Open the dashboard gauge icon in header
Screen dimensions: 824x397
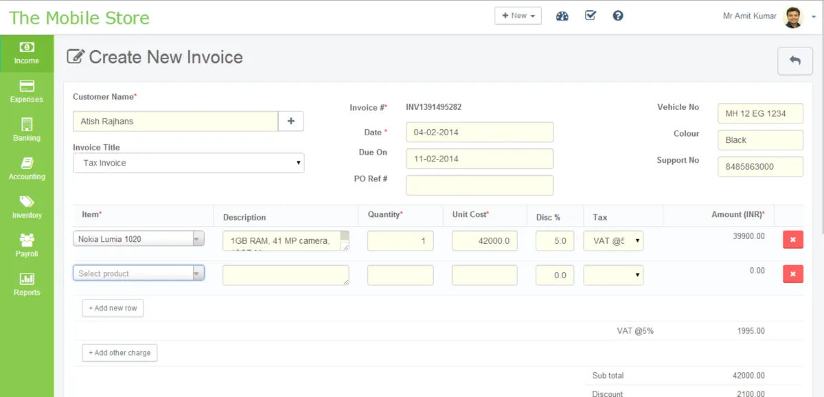point(562,16)
